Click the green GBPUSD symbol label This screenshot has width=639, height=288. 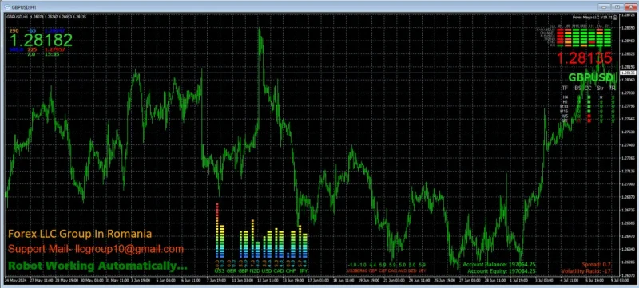point(590,77)
